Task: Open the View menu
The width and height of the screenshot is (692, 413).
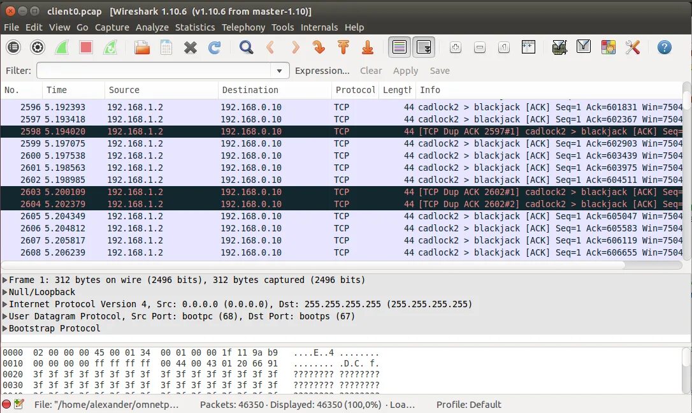Action: coord(60,27)
